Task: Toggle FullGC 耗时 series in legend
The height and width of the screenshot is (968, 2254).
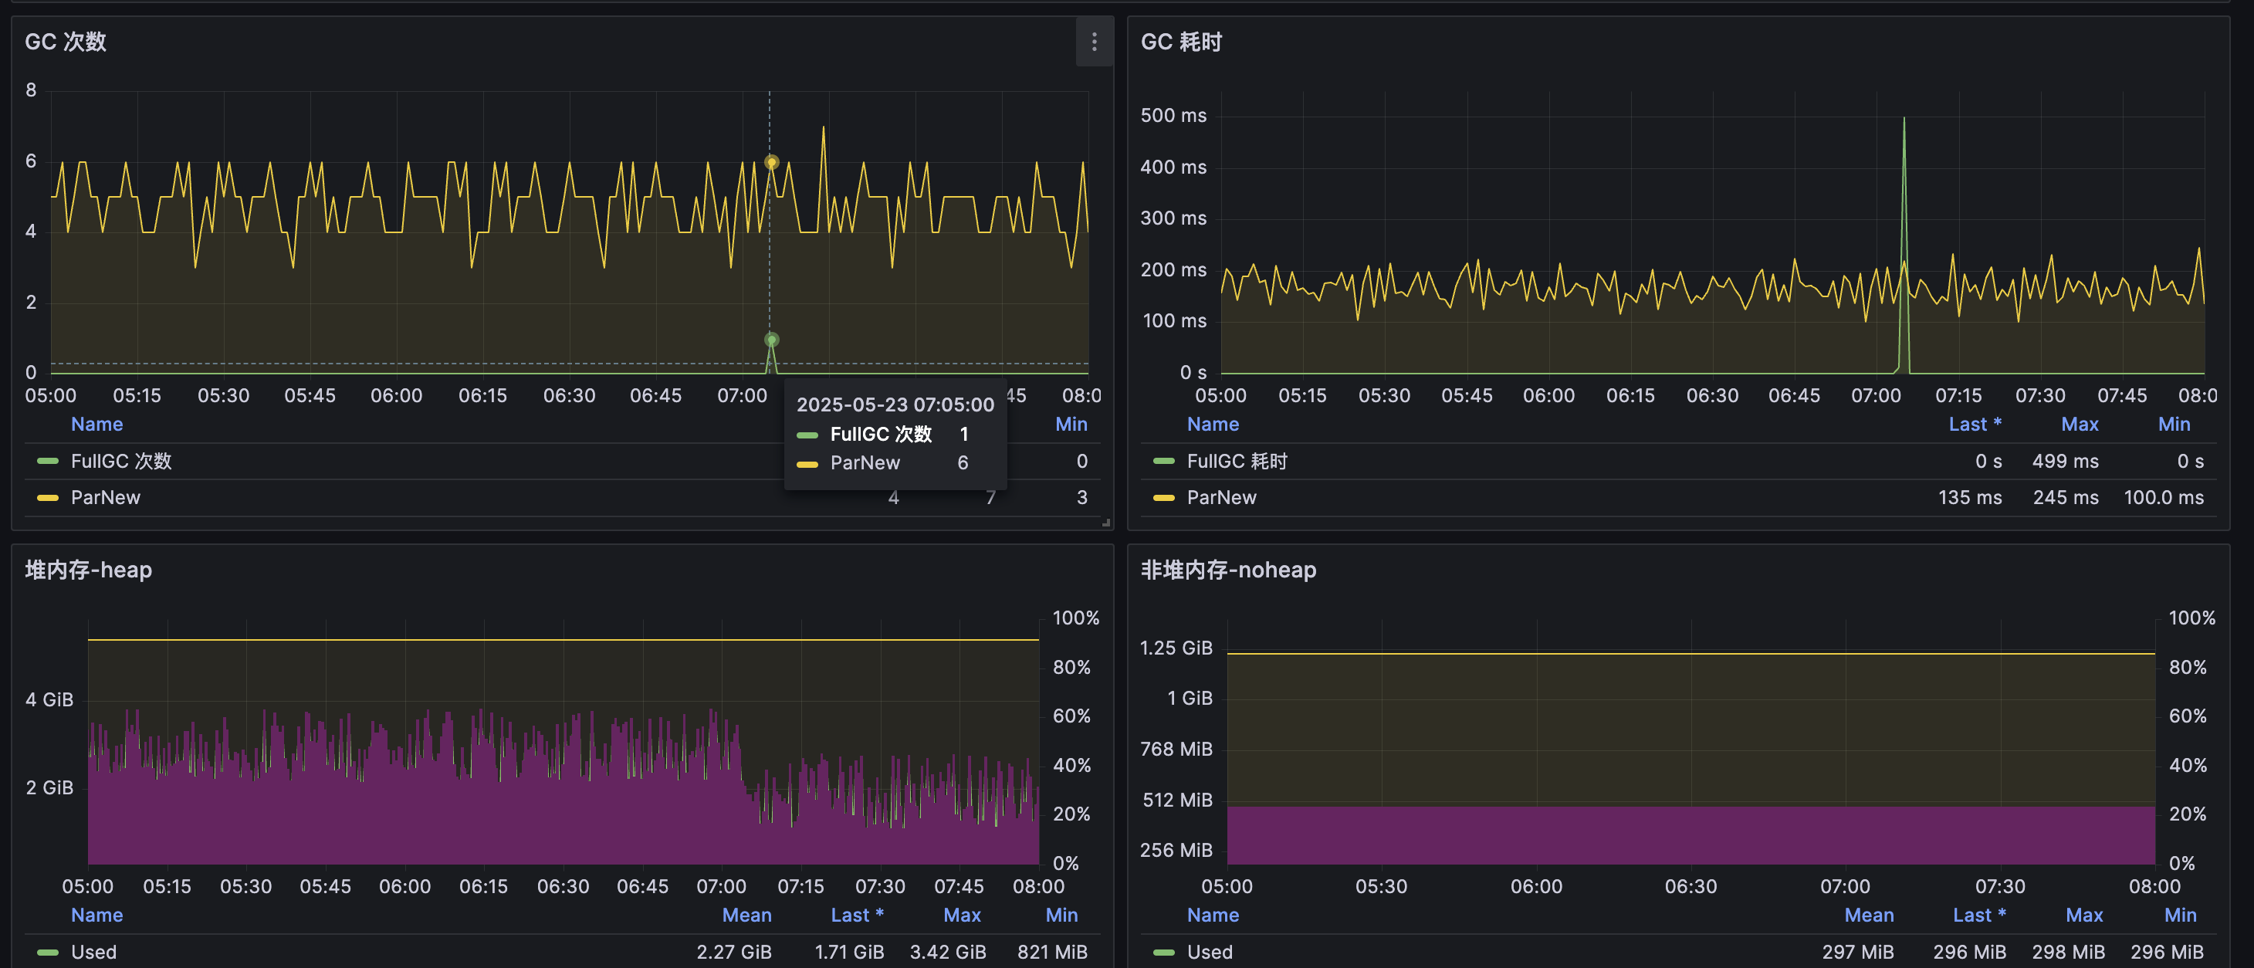Action: 1237,462
